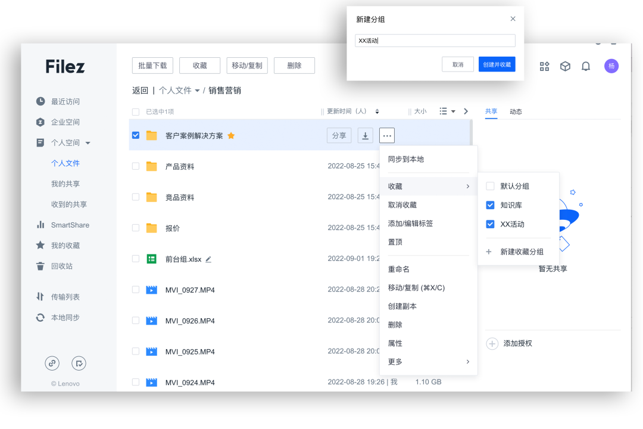Click the 批量下载 button
The width and height of the screenshot is (643, 429).
152,66
